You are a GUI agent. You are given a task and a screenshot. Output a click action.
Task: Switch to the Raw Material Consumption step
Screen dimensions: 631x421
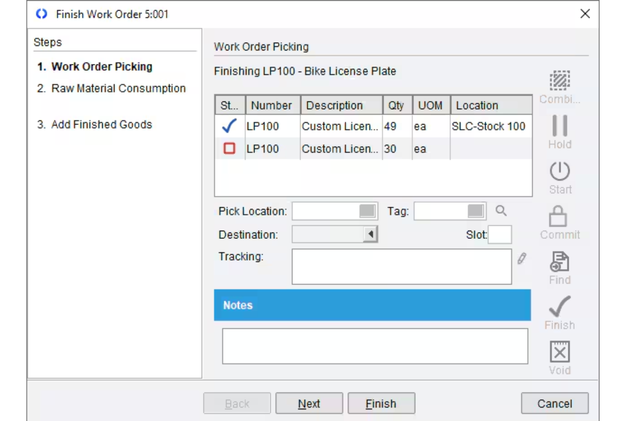pyautogui.click(x=119, y=88)
